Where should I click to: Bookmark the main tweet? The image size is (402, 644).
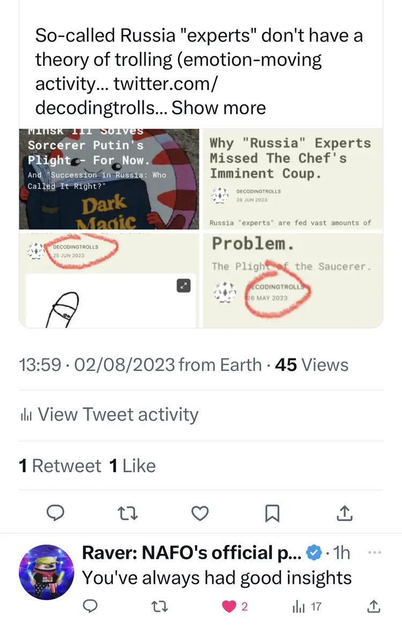click(272, 513)
